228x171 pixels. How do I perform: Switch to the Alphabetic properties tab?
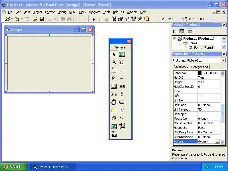[181, 66]
